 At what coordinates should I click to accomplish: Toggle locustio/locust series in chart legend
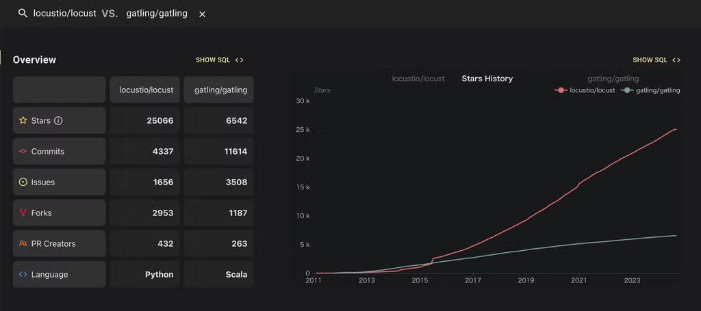pos(585,90)
